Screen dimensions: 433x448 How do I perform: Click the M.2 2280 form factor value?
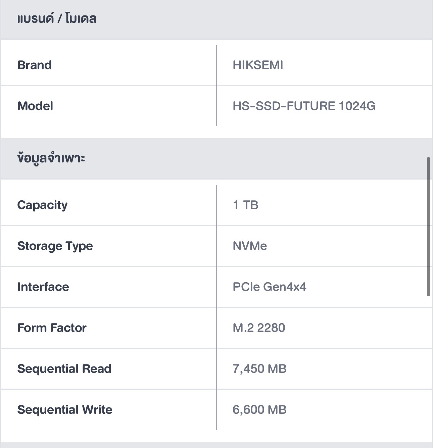(259, 328)
